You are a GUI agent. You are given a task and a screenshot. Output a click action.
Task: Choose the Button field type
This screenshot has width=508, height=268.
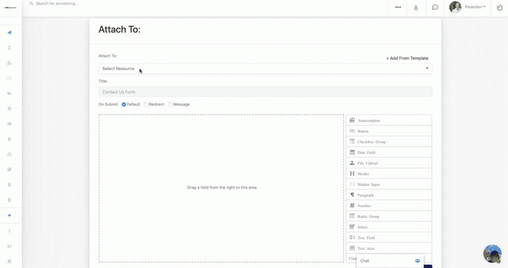(389, 131)
